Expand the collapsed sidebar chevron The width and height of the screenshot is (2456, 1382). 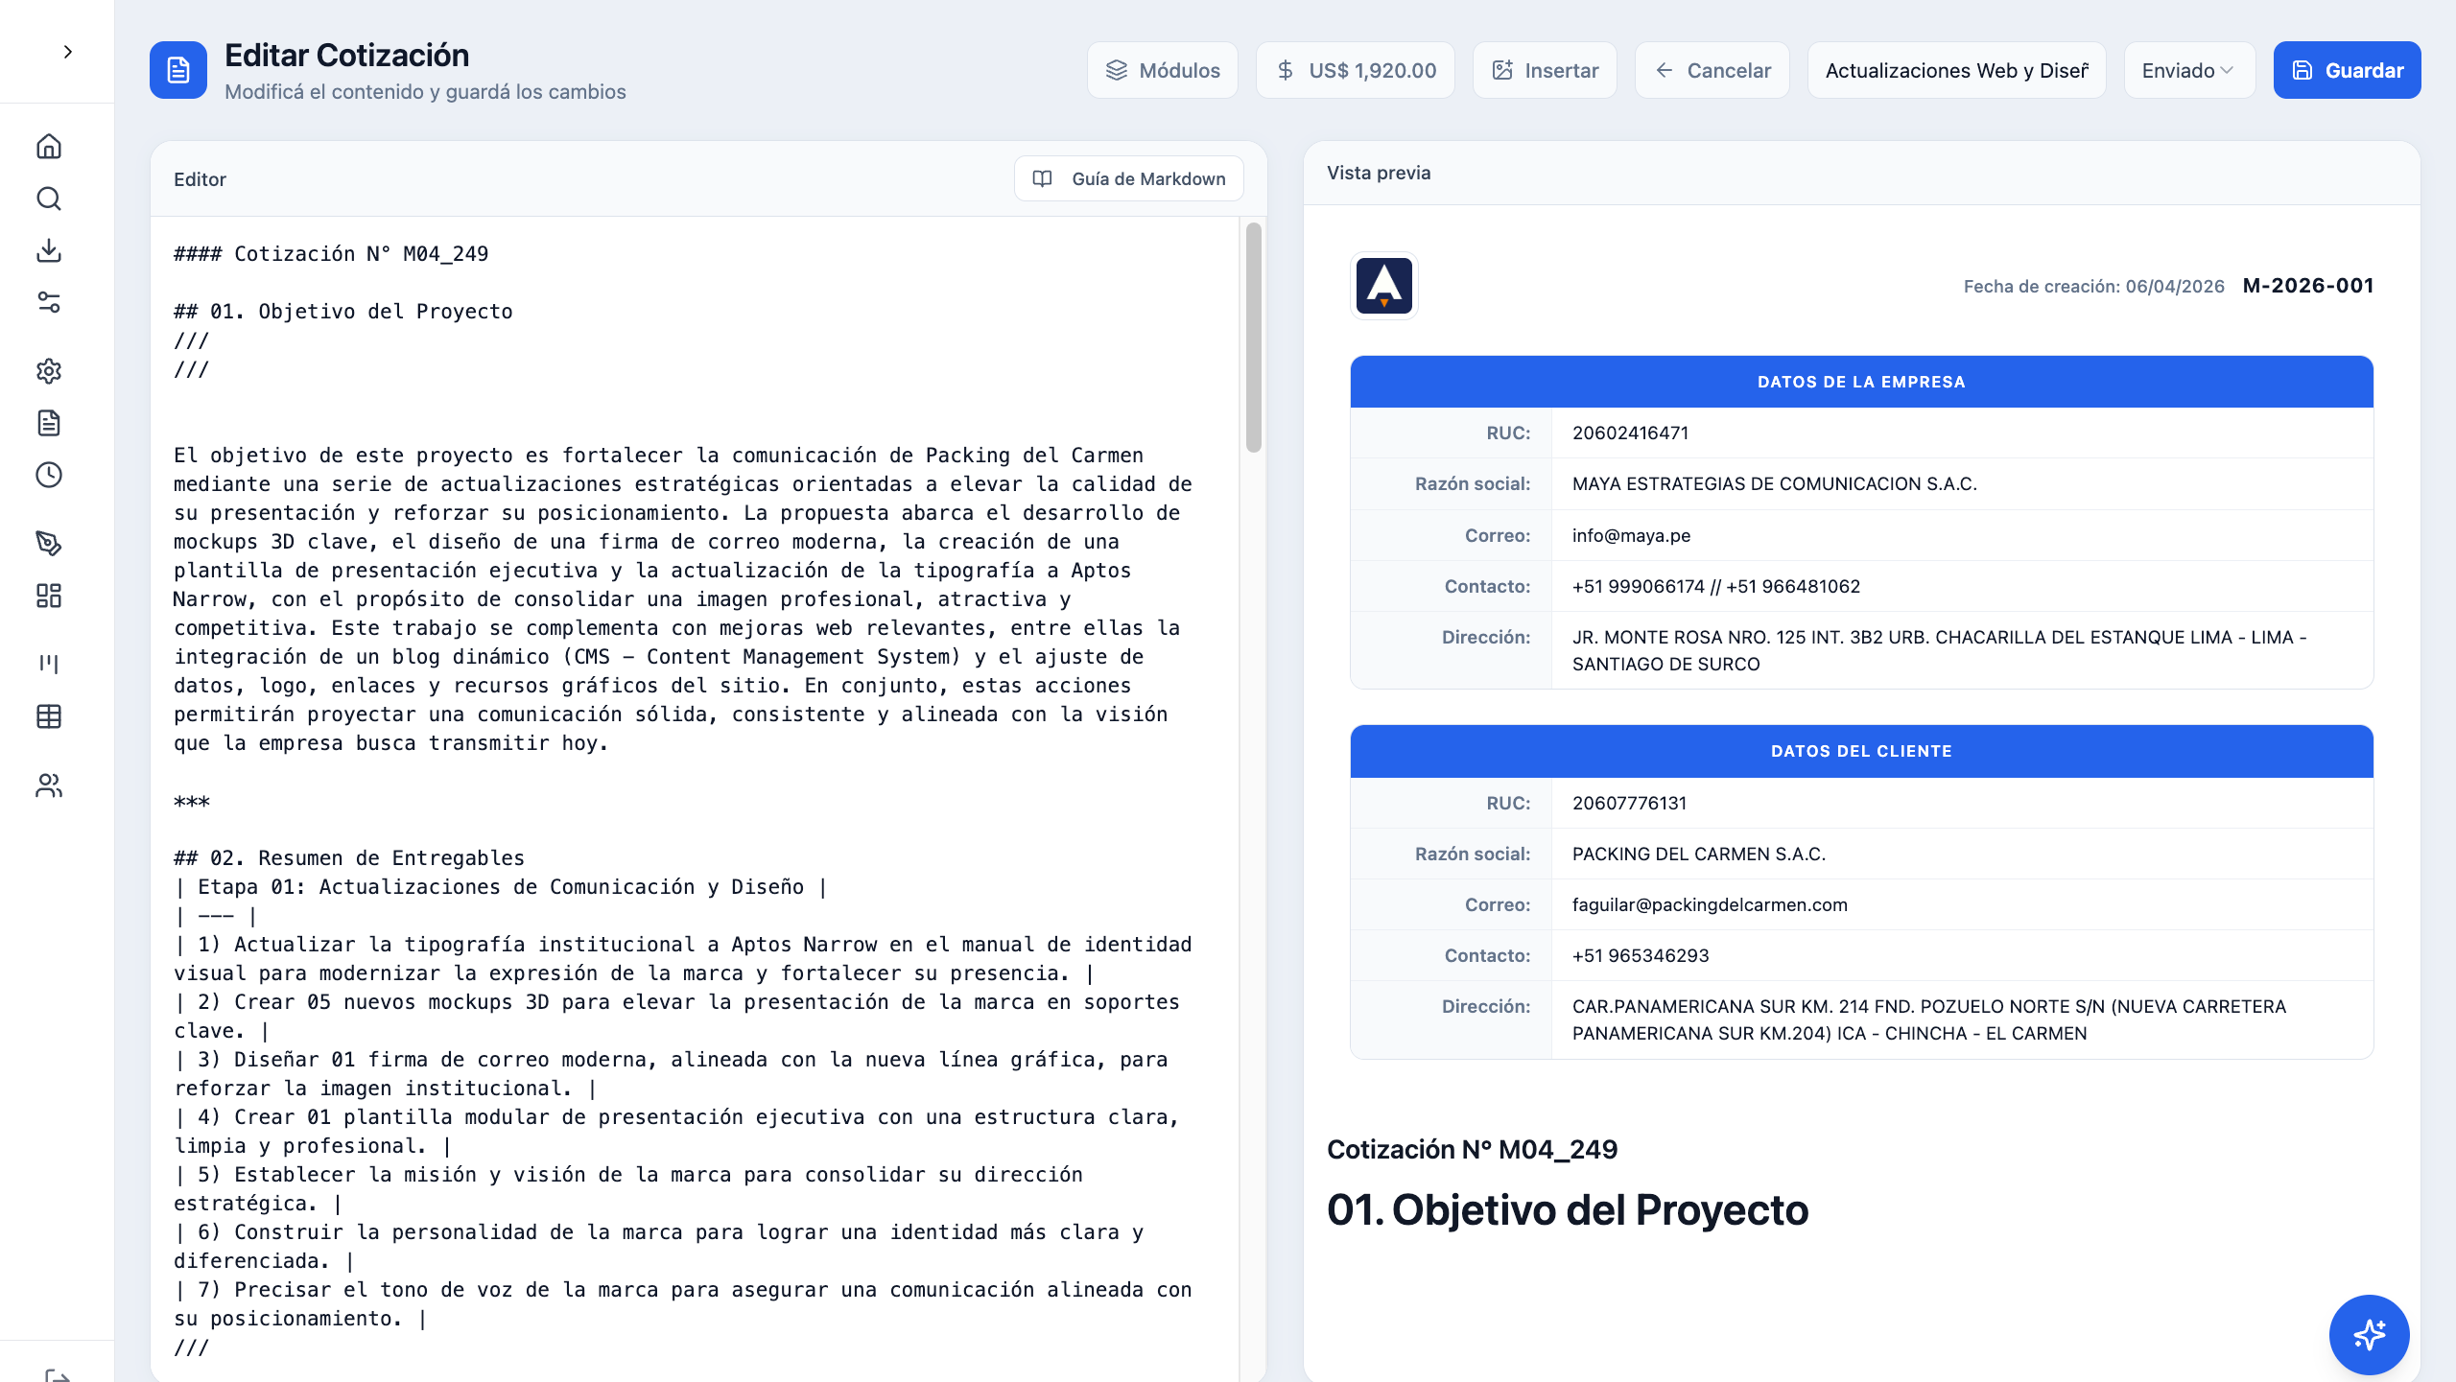(67, 52)
